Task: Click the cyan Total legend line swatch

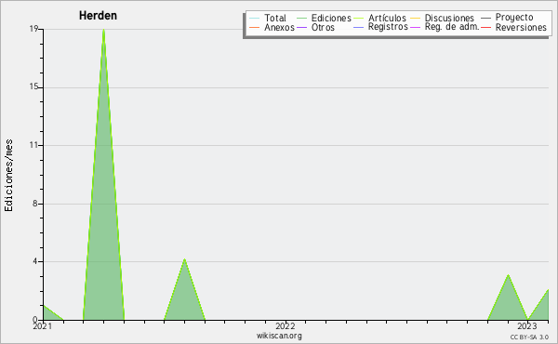Action: pos(255,18)
